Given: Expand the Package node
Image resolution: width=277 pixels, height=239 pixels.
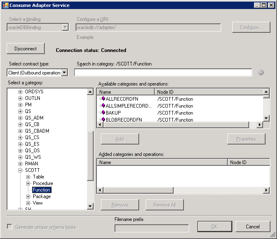Looking at the screenshot, I should tap(28, 196).
